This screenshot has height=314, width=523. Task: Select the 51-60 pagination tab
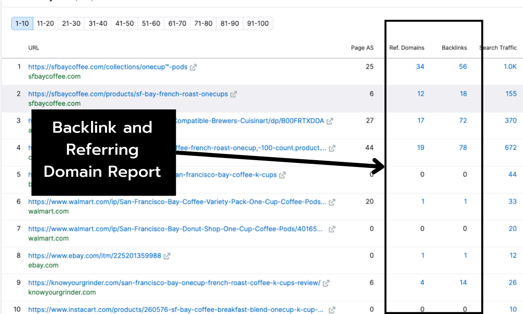[150, 23]
